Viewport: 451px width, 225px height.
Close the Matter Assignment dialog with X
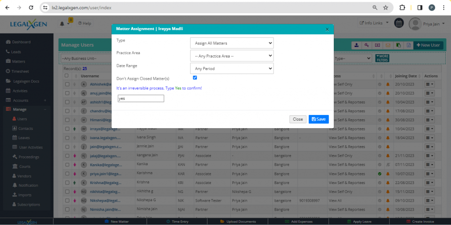pyautogui.click(x=327, y=29)
